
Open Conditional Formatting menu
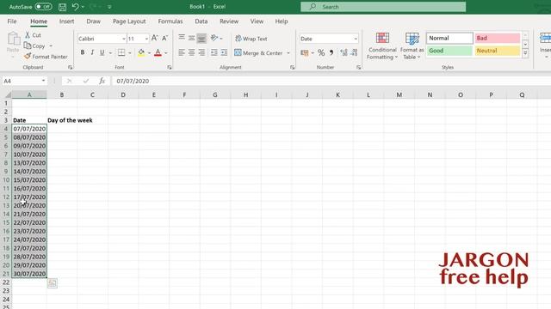382,45
